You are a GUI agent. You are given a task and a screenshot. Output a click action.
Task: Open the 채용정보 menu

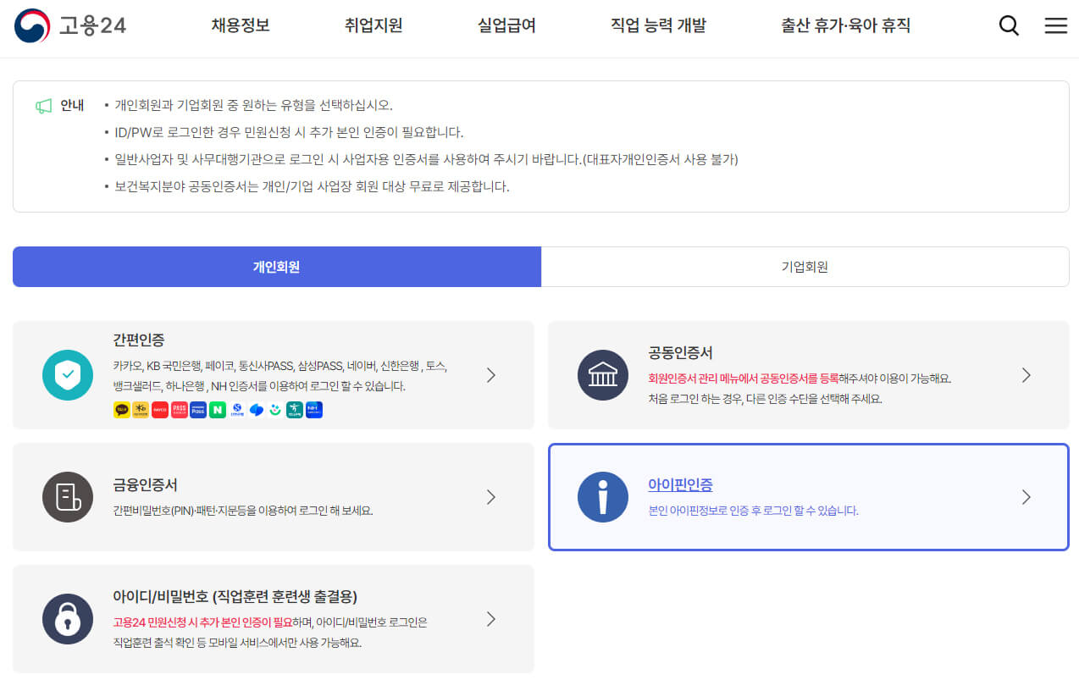[240, 25]
